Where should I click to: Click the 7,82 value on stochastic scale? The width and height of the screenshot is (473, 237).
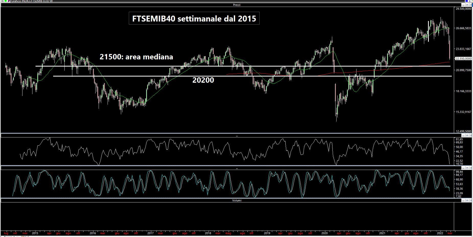(x=458, y=196)
